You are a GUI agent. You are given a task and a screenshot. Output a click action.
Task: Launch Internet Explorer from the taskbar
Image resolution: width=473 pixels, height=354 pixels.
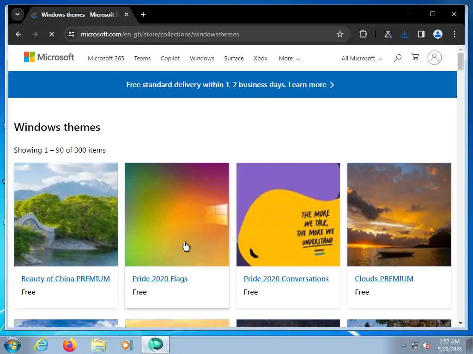click(41, 345)
